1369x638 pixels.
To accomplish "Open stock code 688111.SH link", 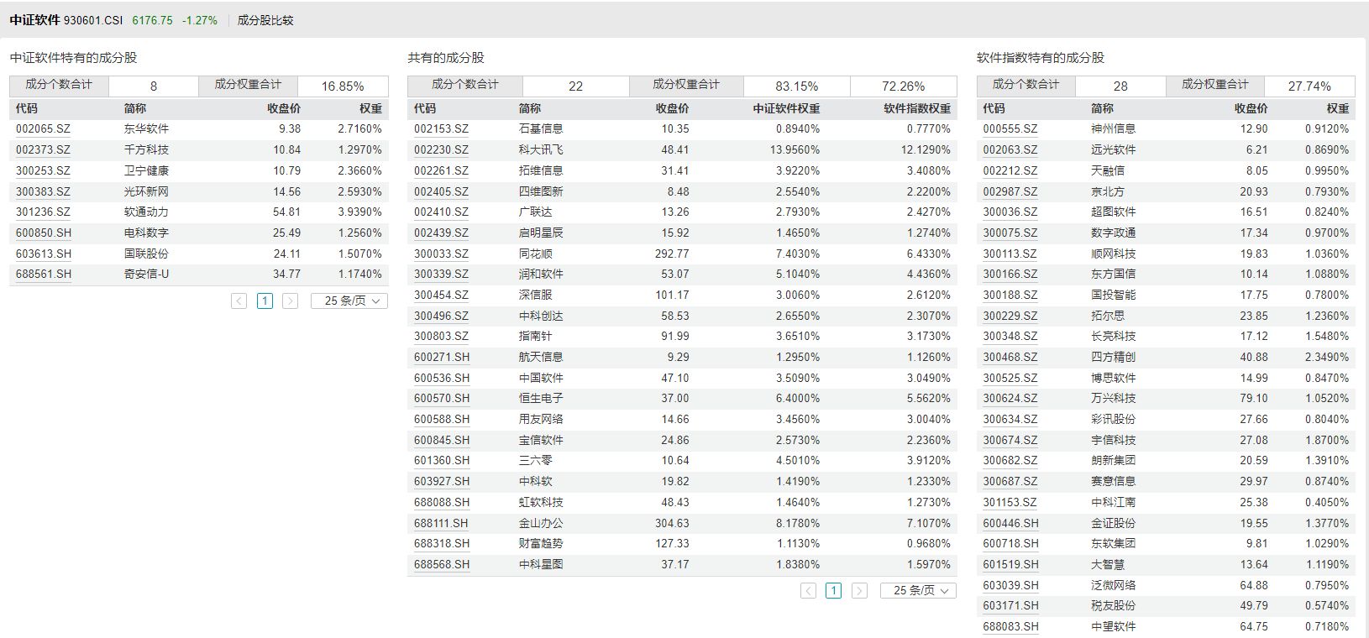I will point(442,523).
